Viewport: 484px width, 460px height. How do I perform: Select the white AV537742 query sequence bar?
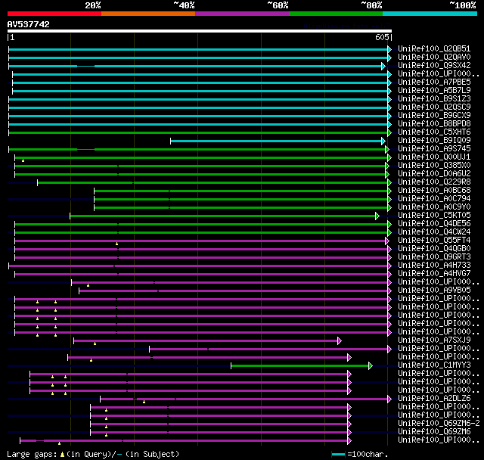(200, 31)
